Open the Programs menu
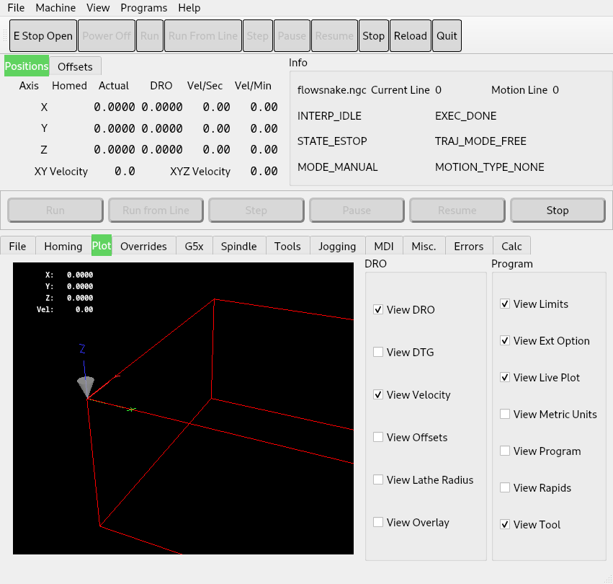 144,8
